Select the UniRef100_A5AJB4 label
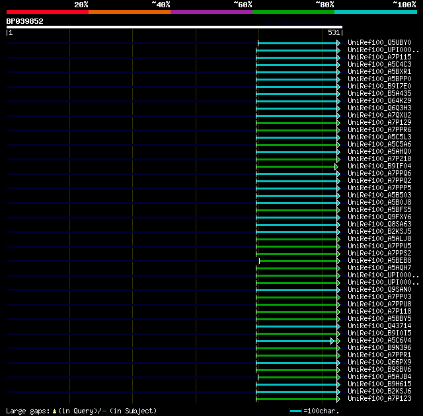 click(379, 377)
